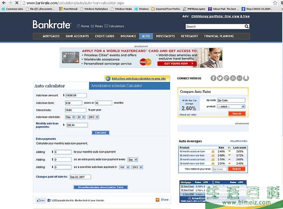Open one-time payment year dropdown

point(137,167)
